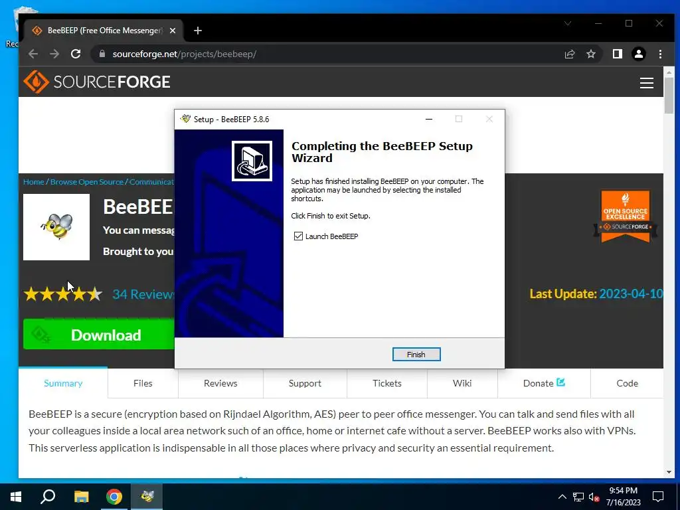Bookmark this page with the star icon
Screen dimensions: 680x510
click(x=590, y=54)
